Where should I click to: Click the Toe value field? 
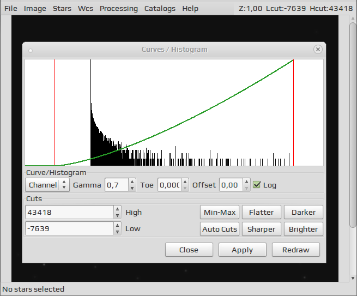[170, 185]
